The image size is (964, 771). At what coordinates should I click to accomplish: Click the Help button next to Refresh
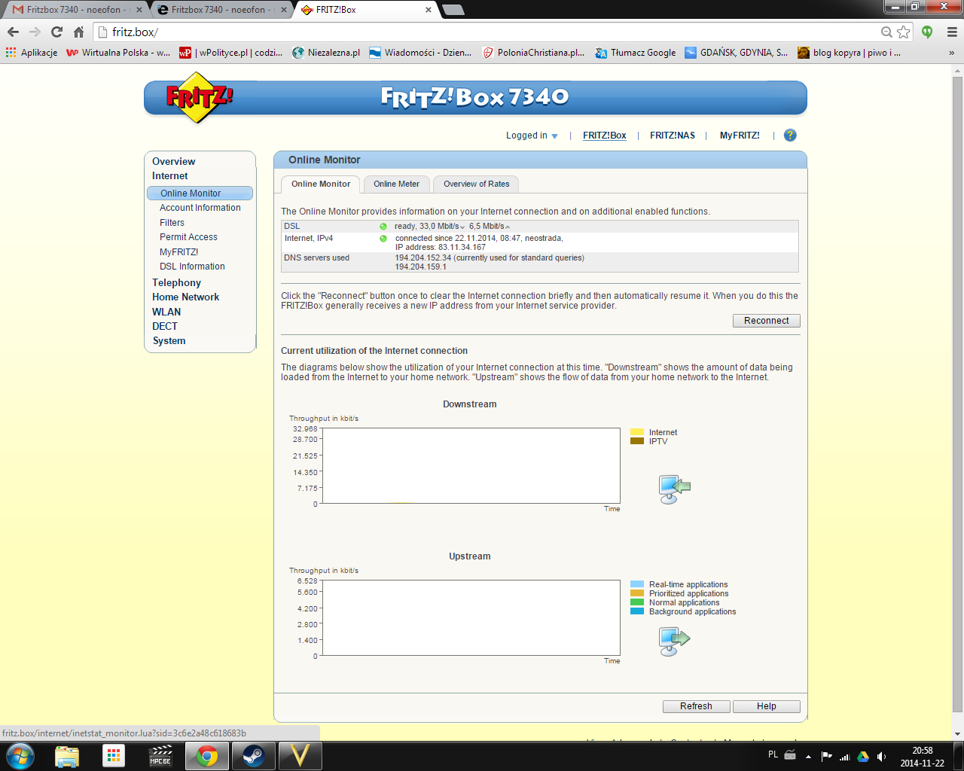click(767, 706)
